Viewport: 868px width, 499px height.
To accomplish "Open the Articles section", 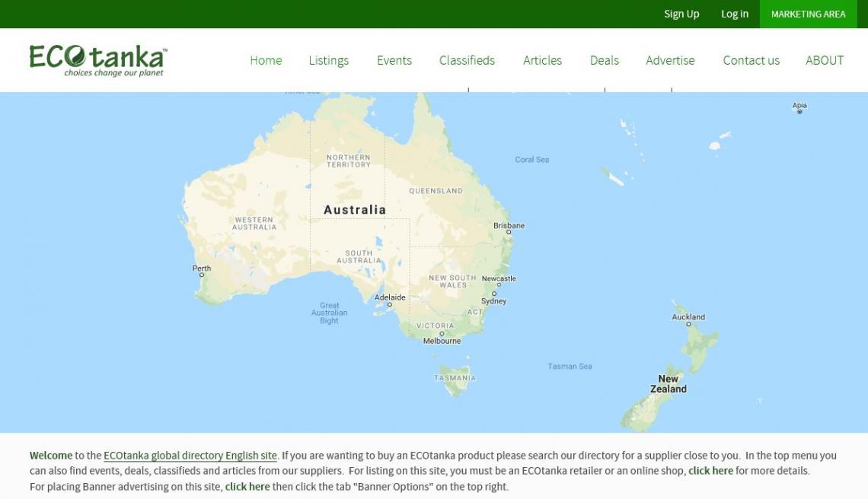I will pos(542,60).
